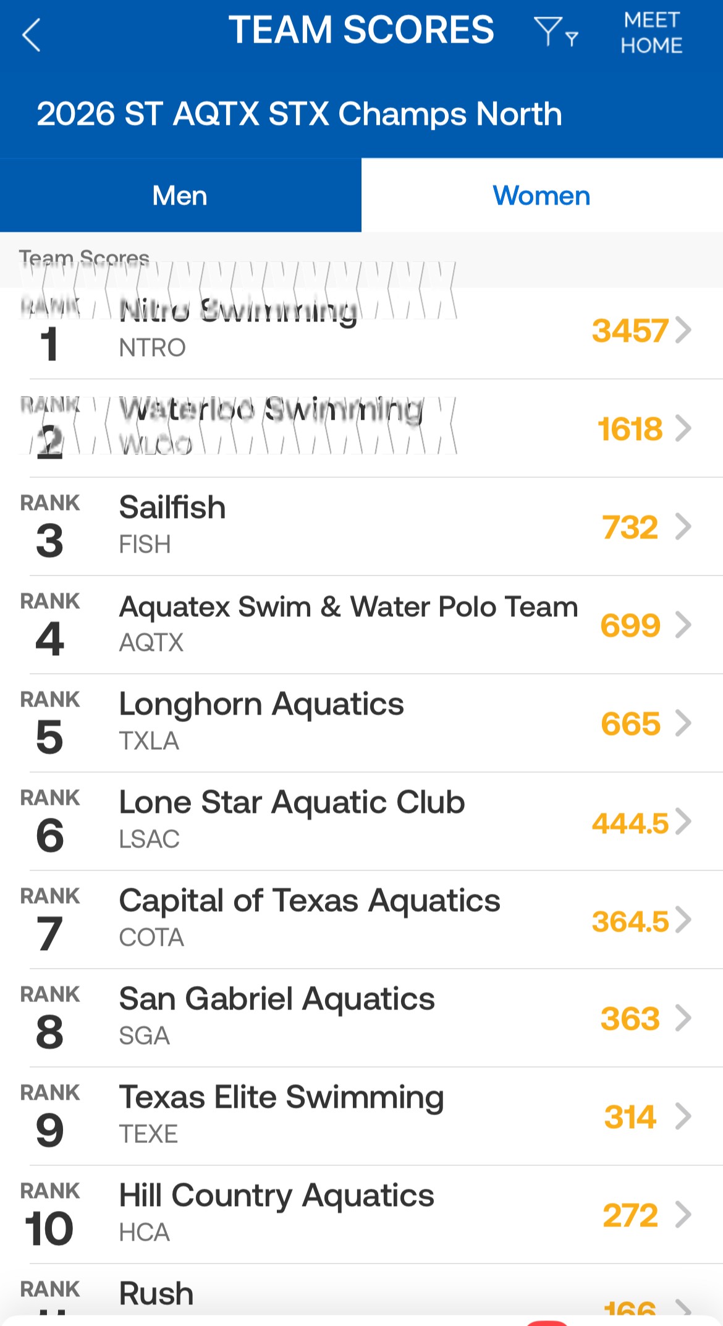723x1326 pixels.
Task: Tap chevron next to COTA score 364.5
Action: (683, 920)
